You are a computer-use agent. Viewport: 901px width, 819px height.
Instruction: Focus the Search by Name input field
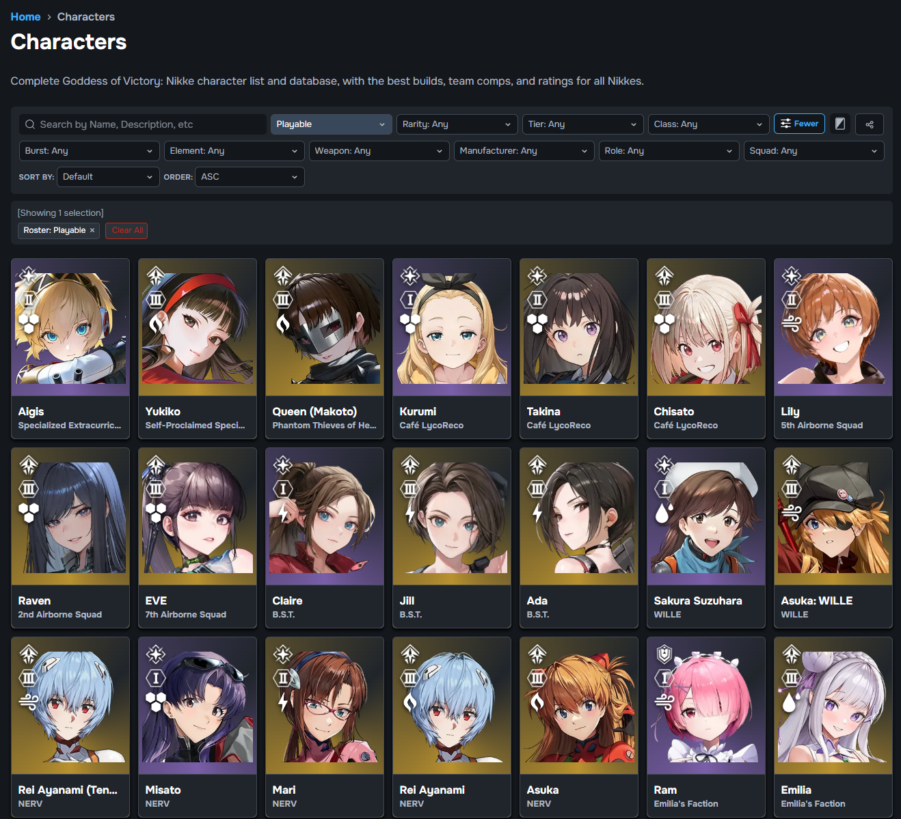click(143, 124)
